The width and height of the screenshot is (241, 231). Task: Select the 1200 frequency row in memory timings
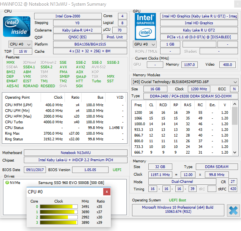click(x=182, y=113)
